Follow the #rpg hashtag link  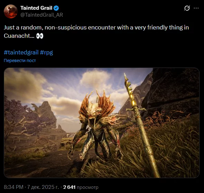coord(46,52)
